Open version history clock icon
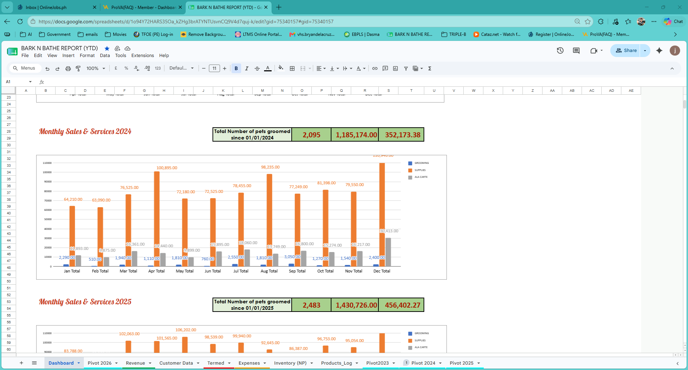This screenshot has height=370, width=688. [x=560, y=51]
